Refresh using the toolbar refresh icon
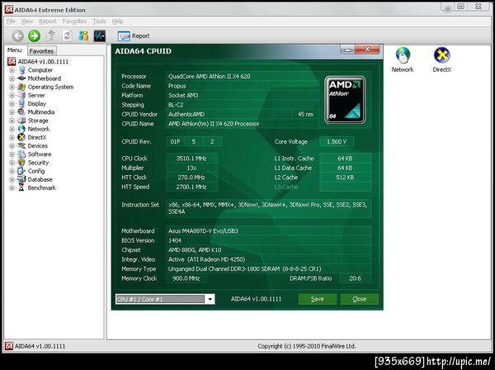The width and height of the screenshot is (495, 370). pyautogui.click(x=67, y=36)
